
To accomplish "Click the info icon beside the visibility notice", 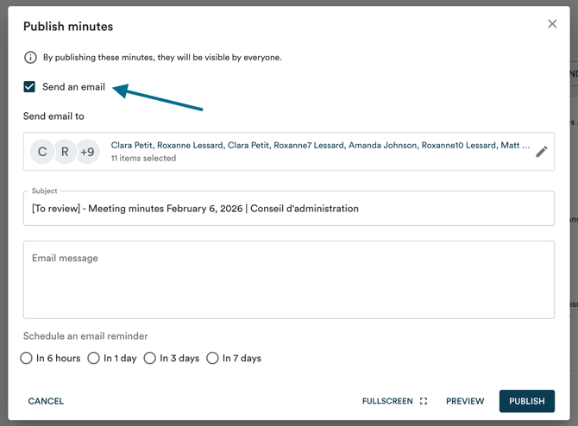I will [x=30, y=58].
